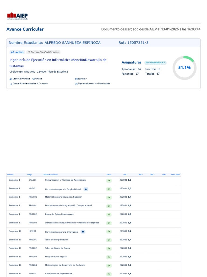Click the 222081 6,7 grade for PRO202

(125, 248)
